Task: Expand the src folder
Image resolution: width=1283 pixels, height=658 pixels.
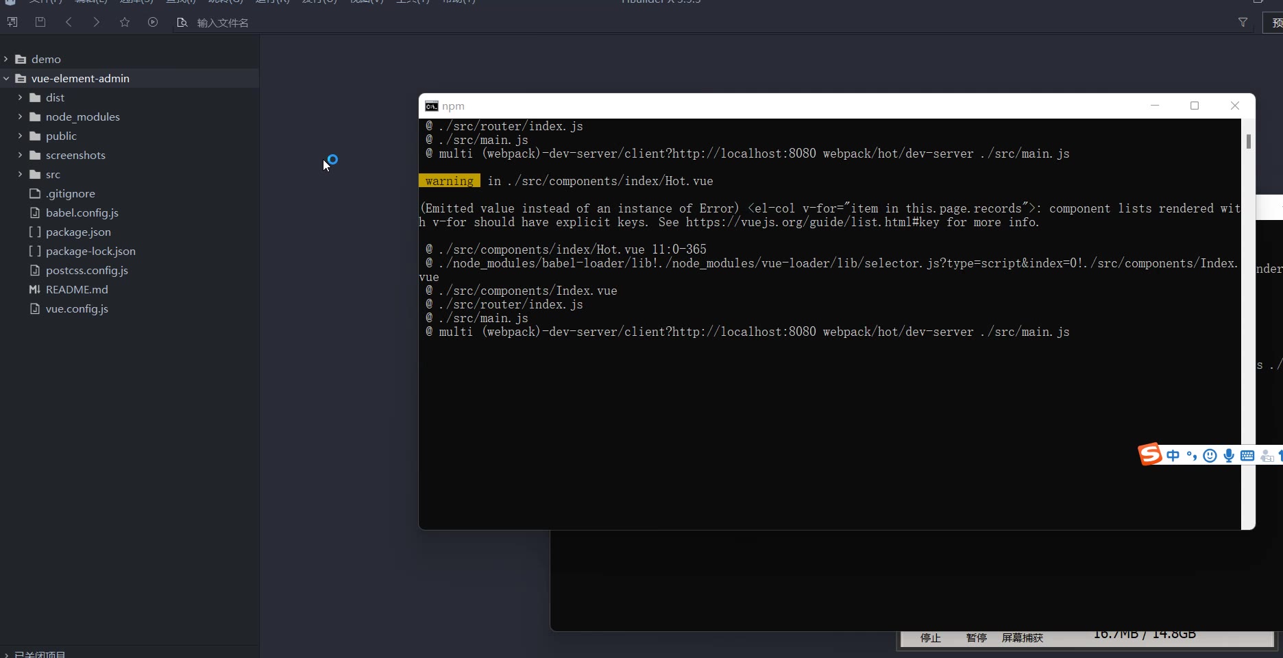Action: (20, 174)
